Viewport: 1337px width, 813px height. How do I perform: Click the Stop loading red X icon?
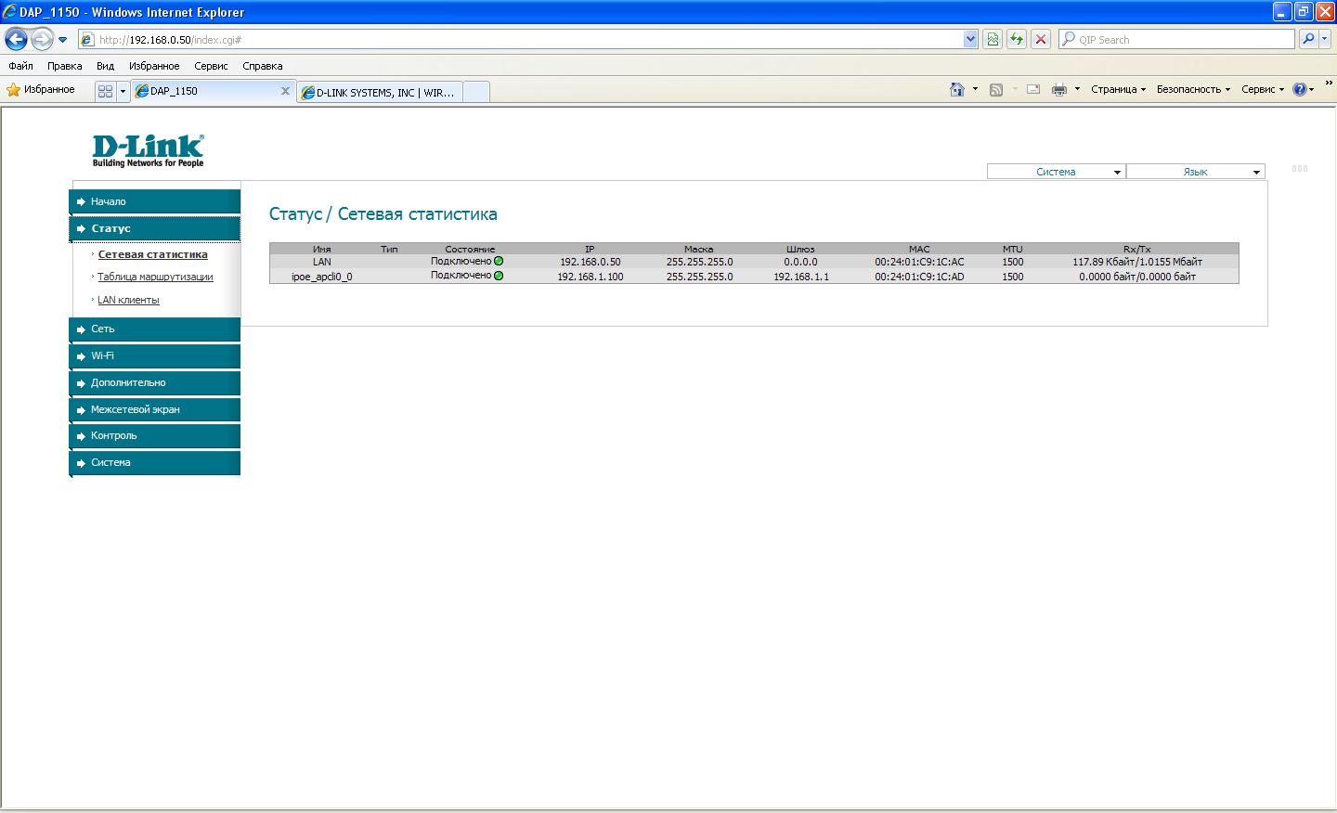1041,39
